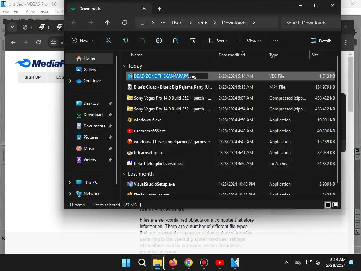Open the Sort dropdown menu

(x=218, y=41)
